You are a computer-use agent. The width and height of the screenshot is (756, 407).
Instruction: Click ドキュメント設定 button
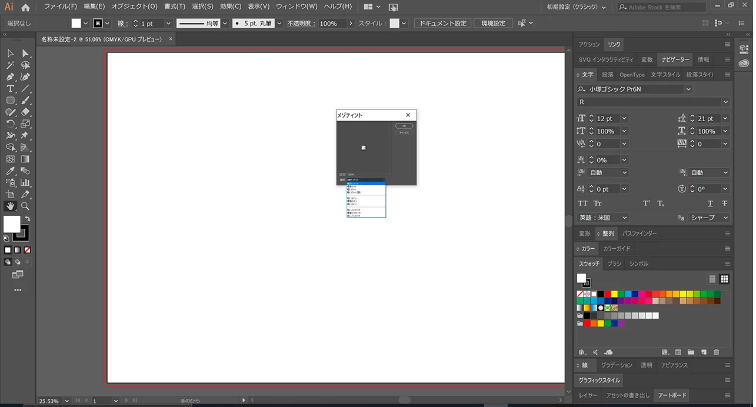coord(442,24)
